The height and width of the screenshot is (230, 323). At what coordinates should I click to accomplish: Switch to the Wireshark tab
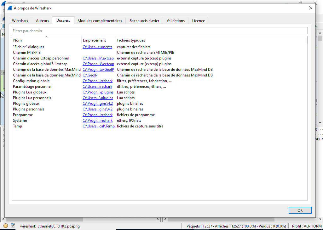pyautogui.click(x=20, y=20)
